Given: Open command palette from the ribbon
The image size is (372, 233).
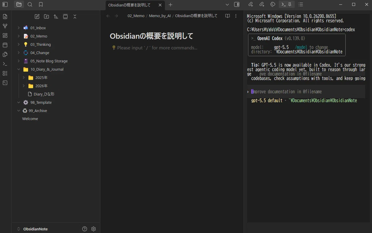Looking at the screenshot, I should click(5, 64).
